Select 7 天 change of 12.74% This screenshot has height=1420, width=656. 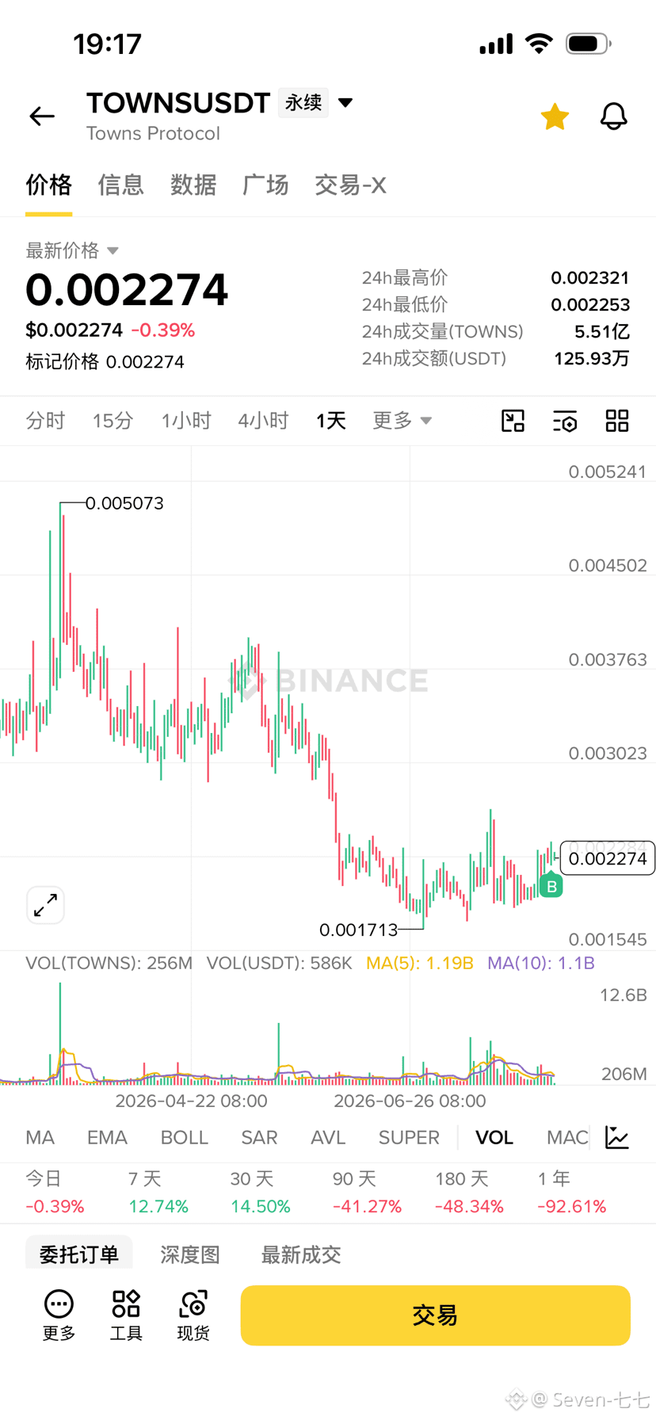coord(158,1206)
